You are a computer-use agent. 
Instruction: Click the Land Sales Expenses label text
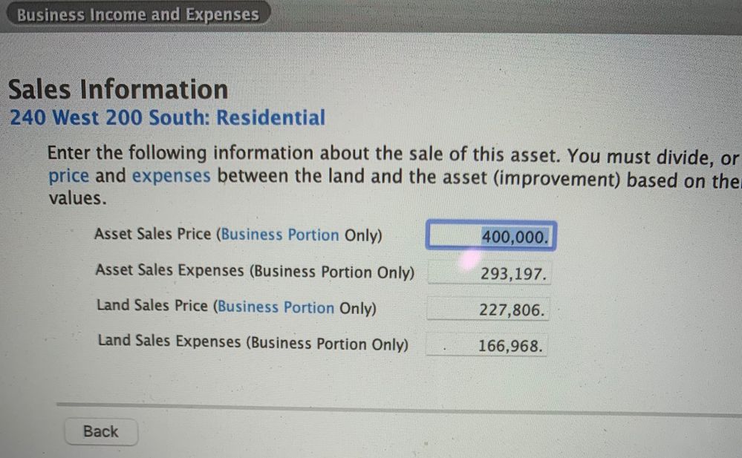click(x=253, y=343)
